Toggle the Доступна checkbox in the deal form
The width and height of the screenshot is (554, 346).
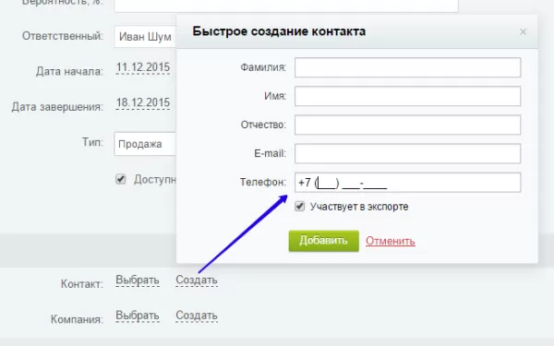[x=120, y=179]
